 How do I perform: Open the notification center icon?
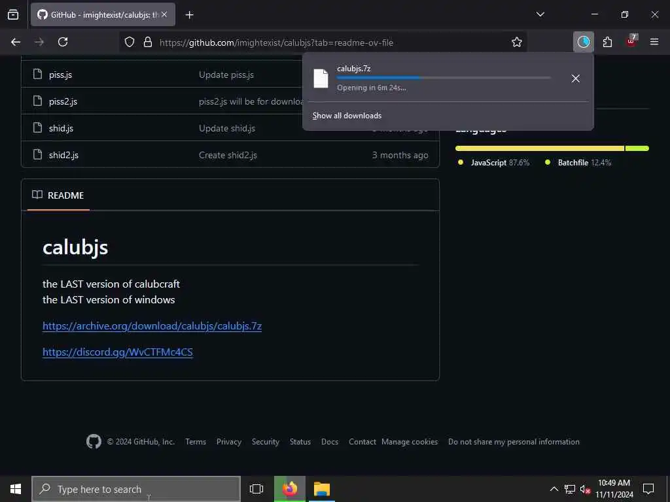click(648, 489)
